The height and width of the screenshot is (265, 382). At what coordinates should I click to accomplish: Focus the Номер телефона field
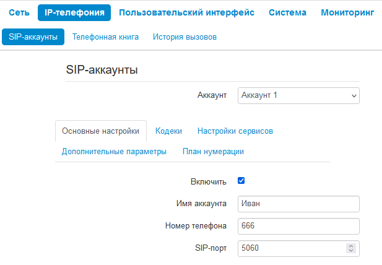298,226
